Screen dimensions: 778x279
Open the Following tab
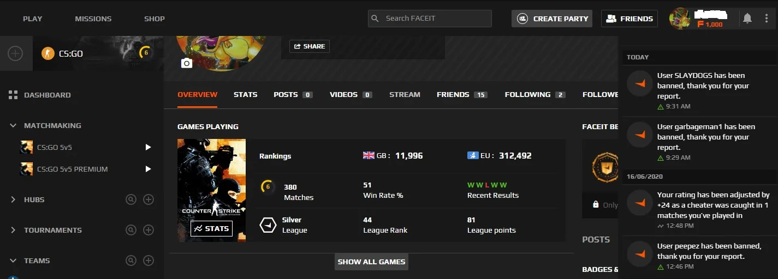pyautogui.click(x=535, y=94)
